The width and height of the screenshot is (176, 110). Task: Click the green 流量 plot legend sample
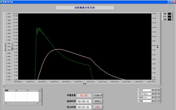(169, 19)
